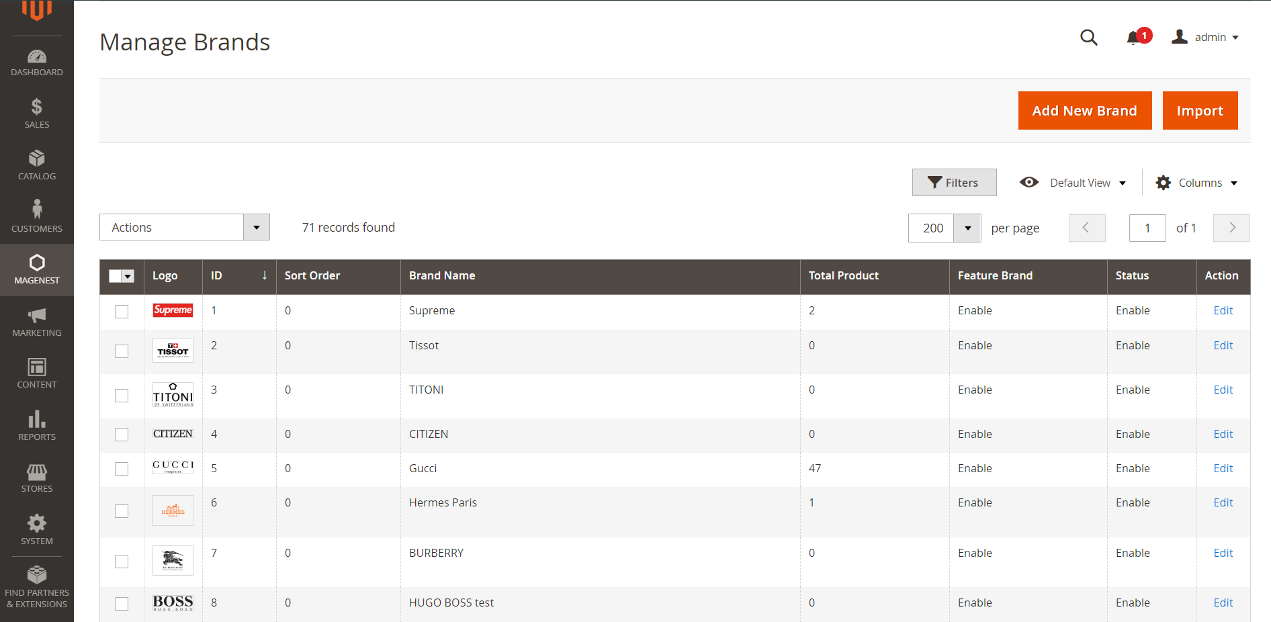Click the BURBERRY logo thumbnail
This screenshot has width=1271, height=622.
tap(173, 560)
